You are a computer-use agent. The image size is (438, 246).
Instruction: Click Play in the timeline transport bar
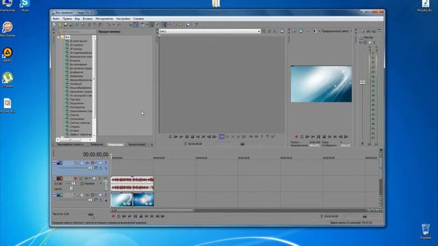(129, 216)
